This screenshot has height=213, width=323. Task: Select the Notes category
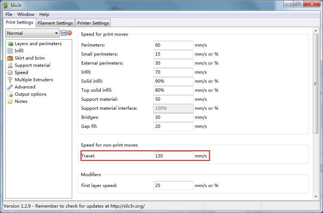[21, 101]
